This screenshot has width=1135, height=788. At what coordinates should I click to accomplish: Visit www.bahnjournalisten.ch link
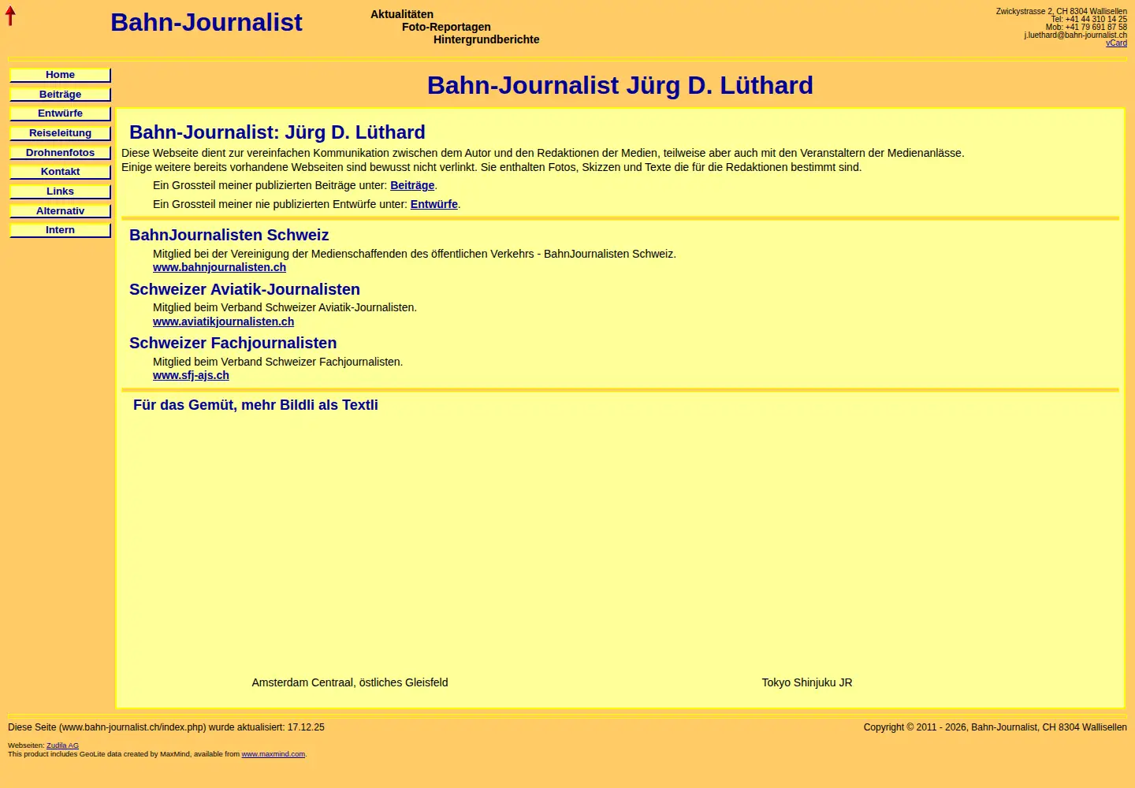click(x=219, y=267)
